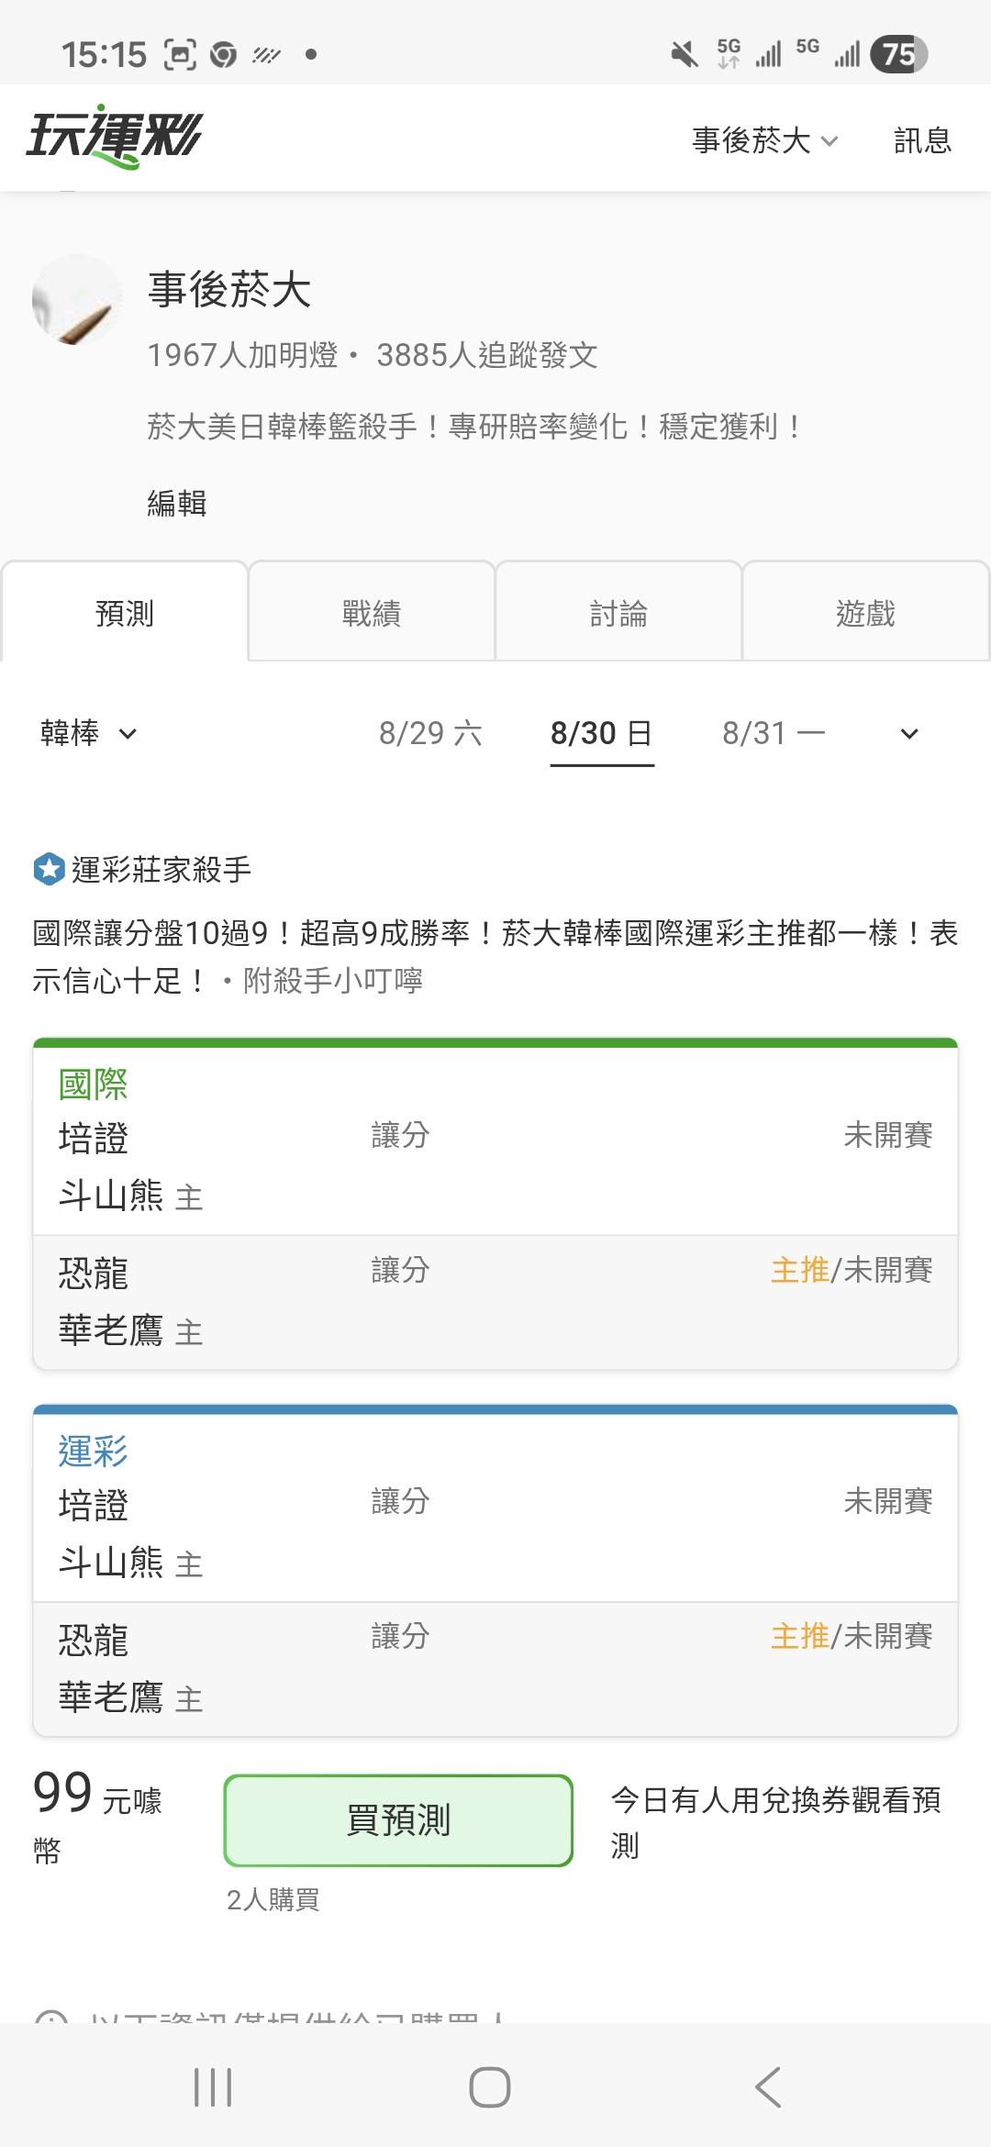Screen dimensions: 991x2147
Task: Expand more dates chevron after 8/31
Action: point(909,734)
